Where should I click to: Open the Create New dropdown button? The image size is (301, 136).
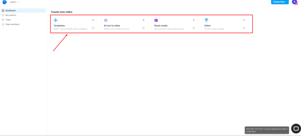[x=280, y=2]
